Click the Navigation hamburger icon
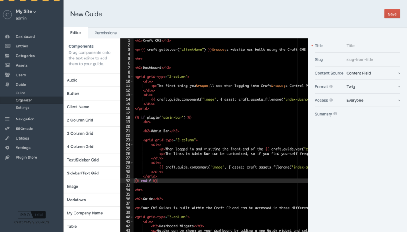 click(x=7, y=119)
